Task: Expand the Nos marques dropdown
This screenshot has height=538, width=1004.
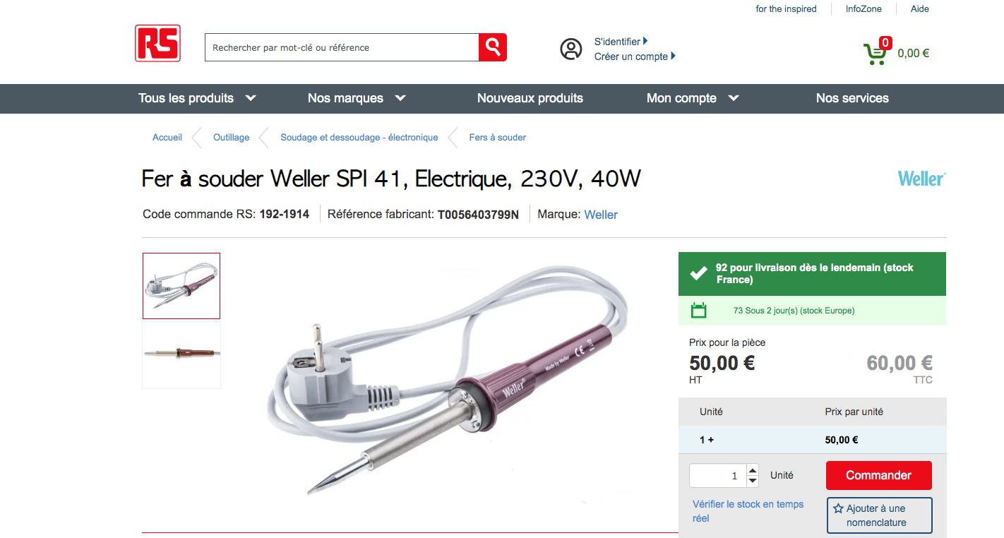Action: (x=357, y=98)
